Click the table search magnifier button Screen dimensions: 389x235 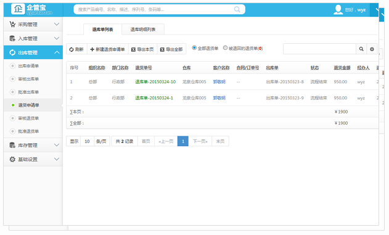(x=361, y=49)
